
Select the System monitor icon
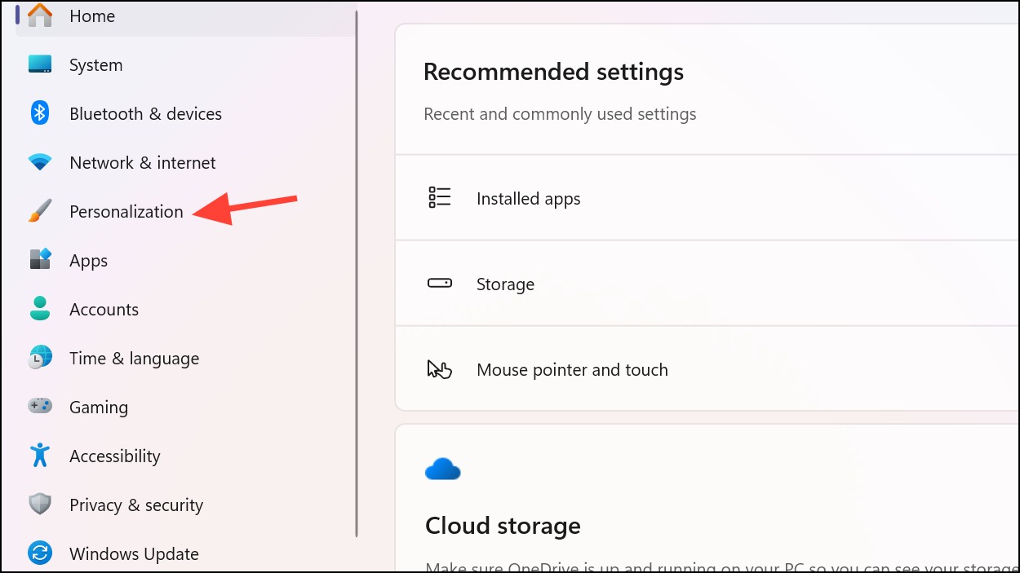click(40, 64)
